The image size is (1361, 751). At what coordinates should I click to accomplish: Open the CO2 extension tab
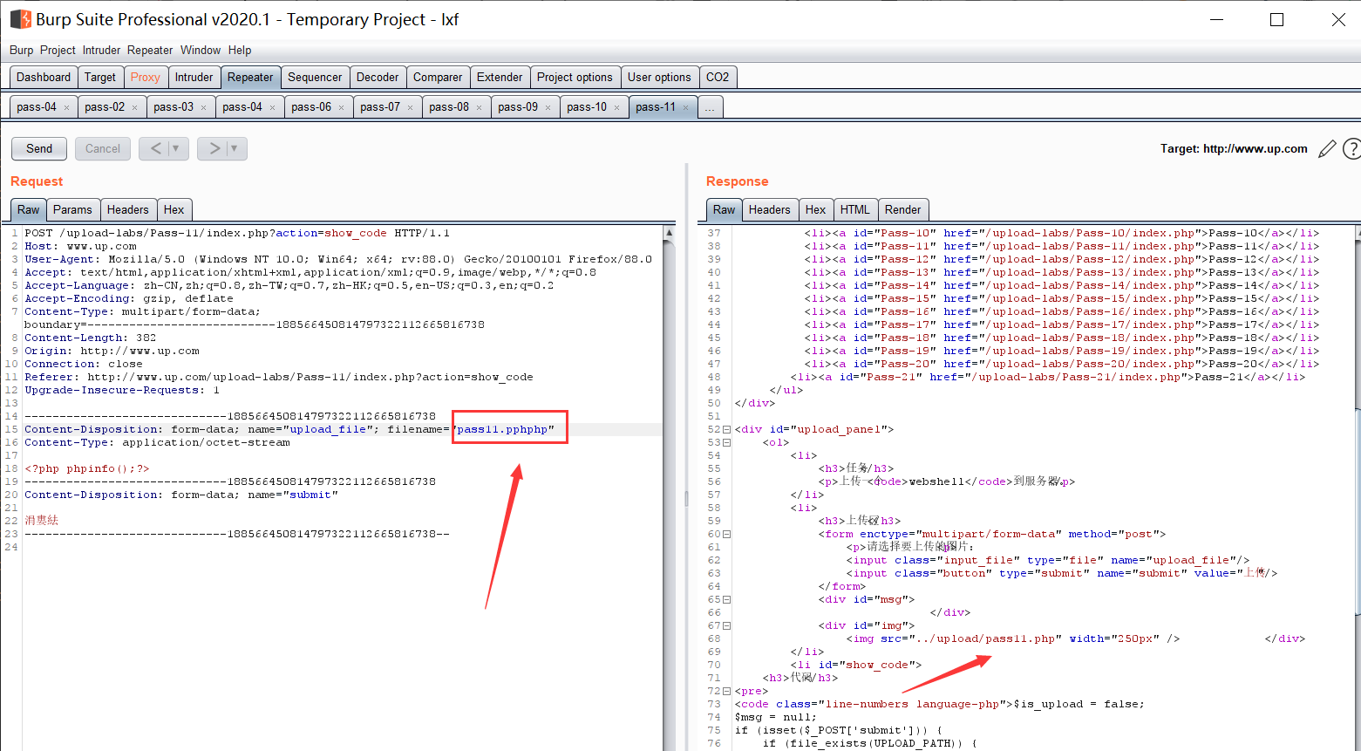[x=718, y=77]
